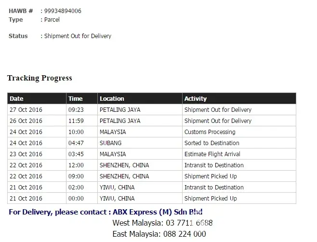Viewport: 317px width, 242px height.
Task: Click the Time column header
Action: [76, 99]
